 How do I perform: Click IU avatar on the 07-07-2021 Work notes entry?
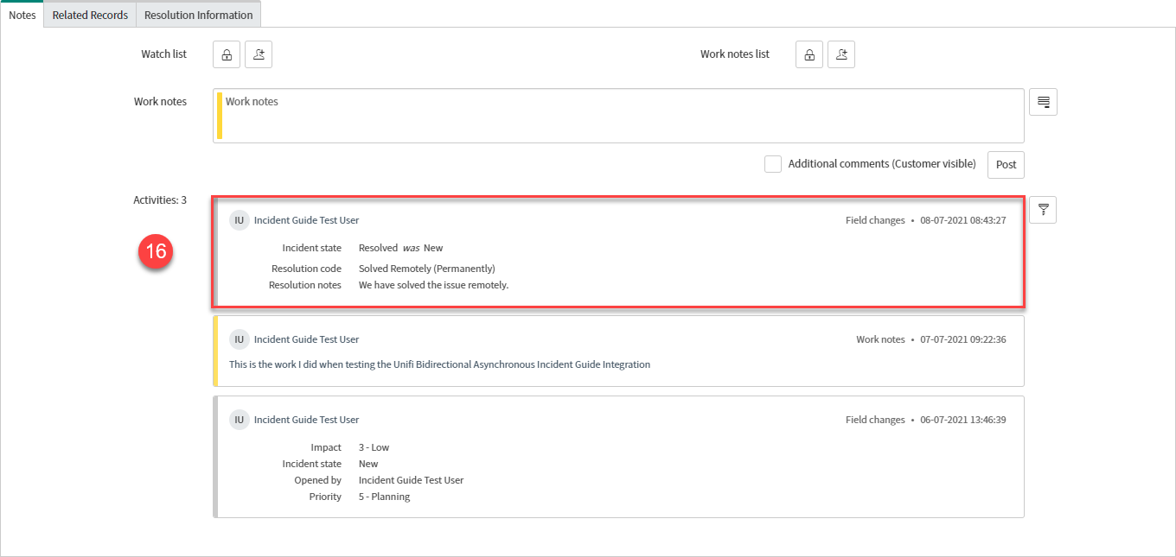[x=239, y=339]
